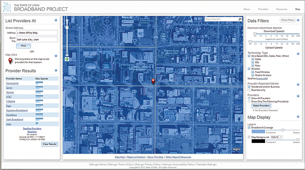Open the Leap provider link
The height and width of the screenshot is (170, 305).
coord(8,124)
